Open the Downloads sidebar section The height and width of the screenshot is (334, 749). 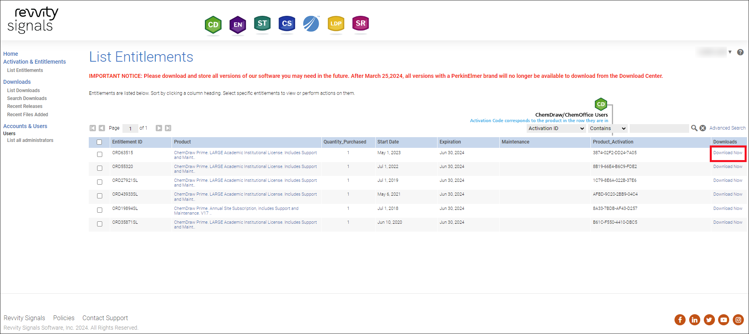[17, 82]
